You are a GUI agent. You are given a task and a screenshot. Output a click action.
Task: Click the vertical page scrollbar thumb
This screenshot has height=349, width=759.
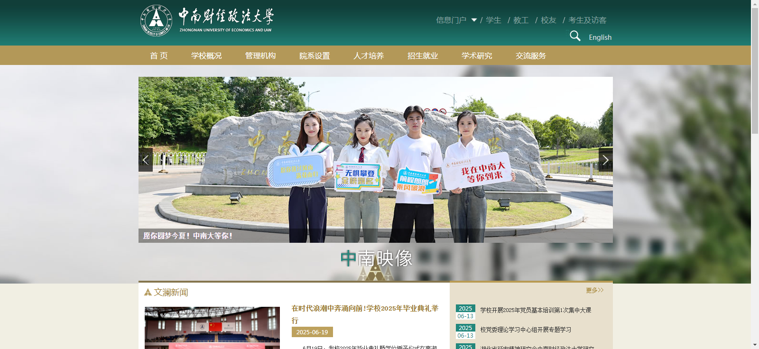click(x=755, y=70)
